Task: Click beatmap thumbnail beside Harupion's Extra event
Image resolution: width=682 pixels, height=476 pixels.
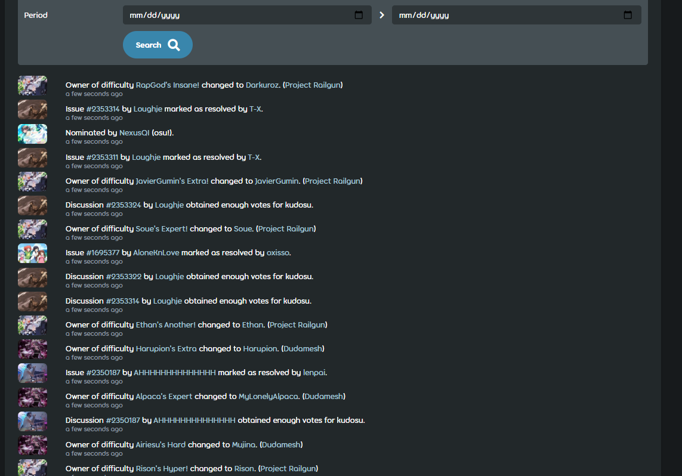Action: click(33, 350)
